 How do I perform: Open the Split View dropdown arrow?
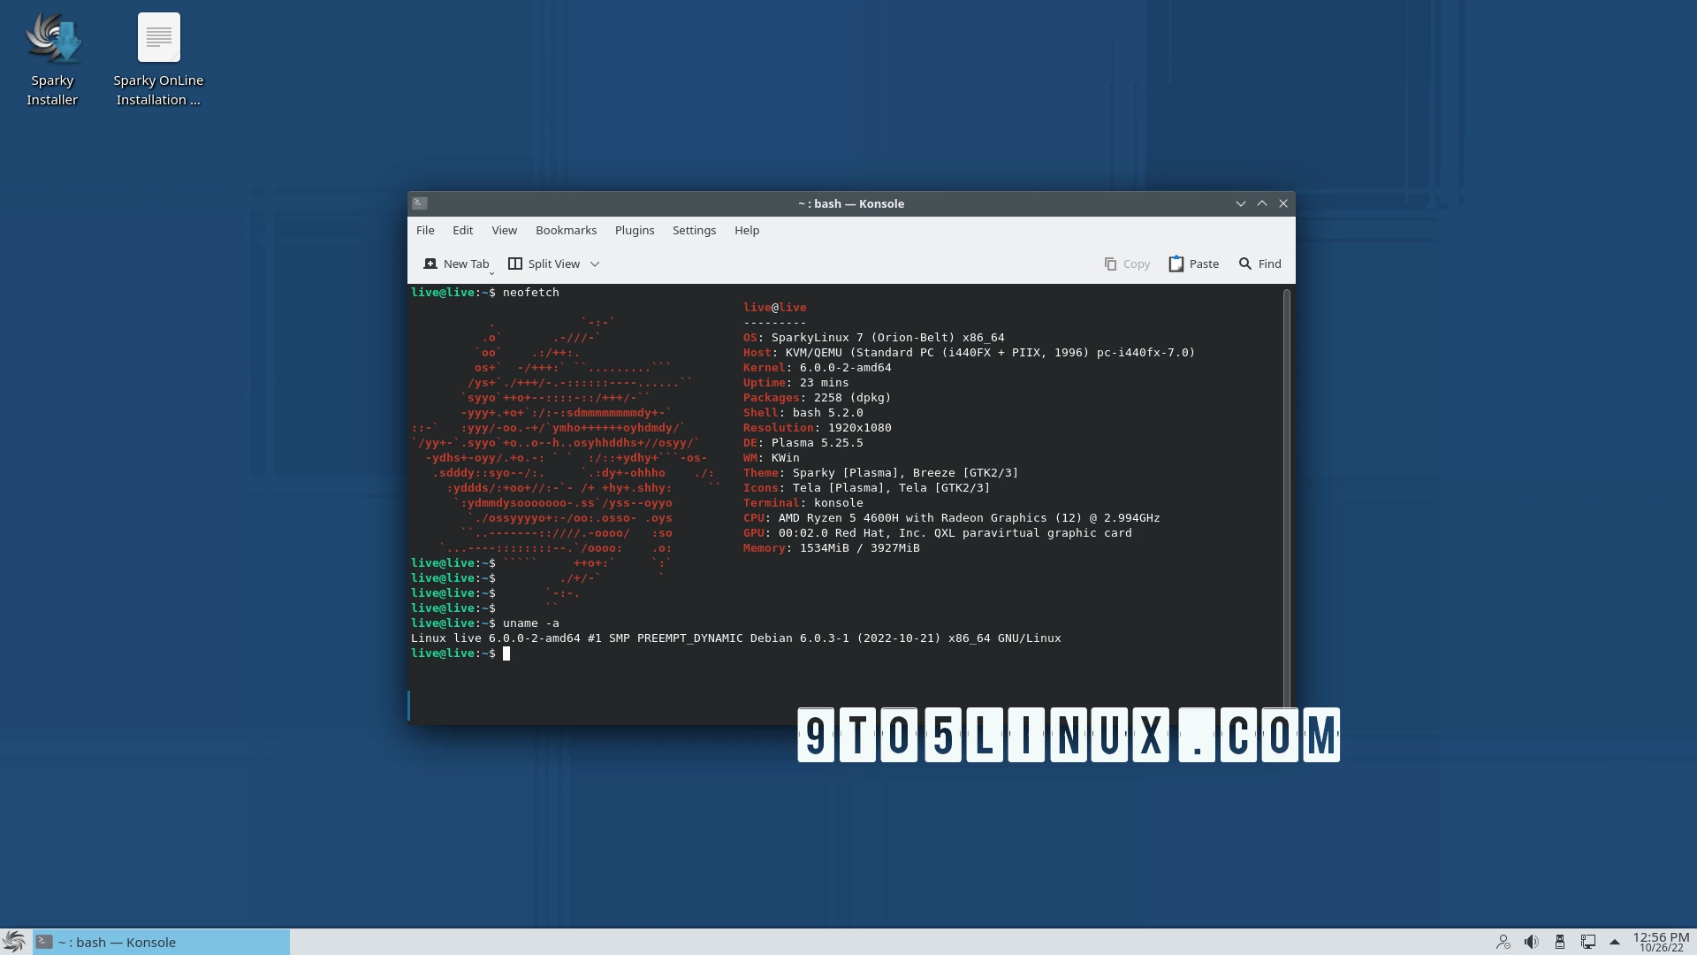pos(596,264)
